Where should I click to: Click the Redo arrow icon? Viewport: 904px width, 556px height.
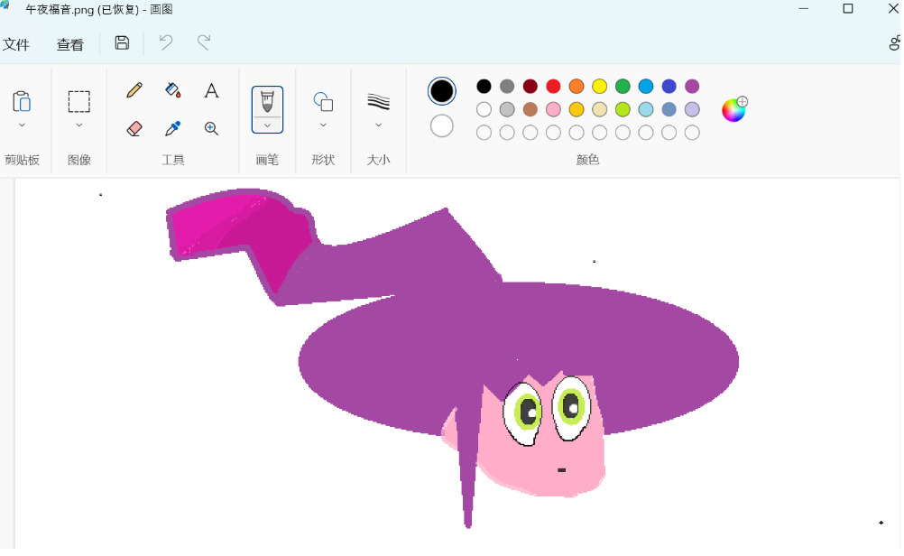[204, 42]
